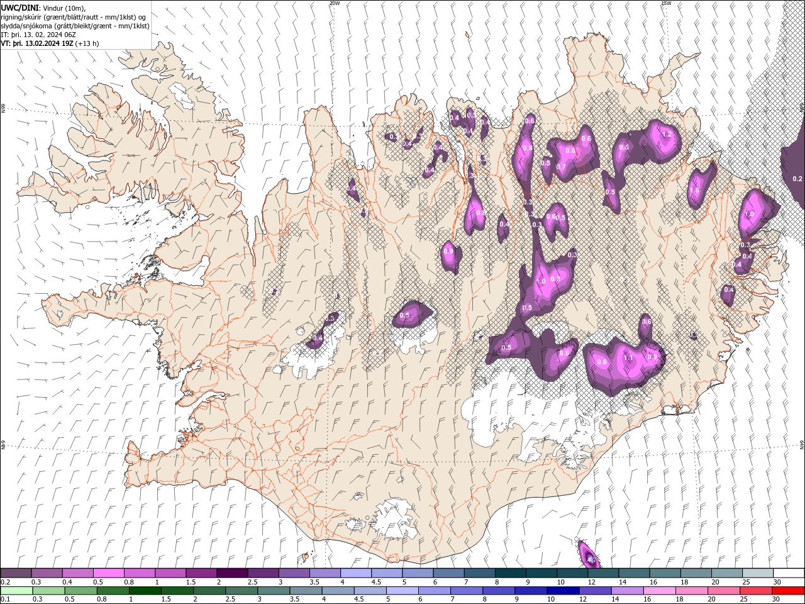Click the 'rigning/skúrir' description line
Screen dimensions: 805x604
click(74, 17)
